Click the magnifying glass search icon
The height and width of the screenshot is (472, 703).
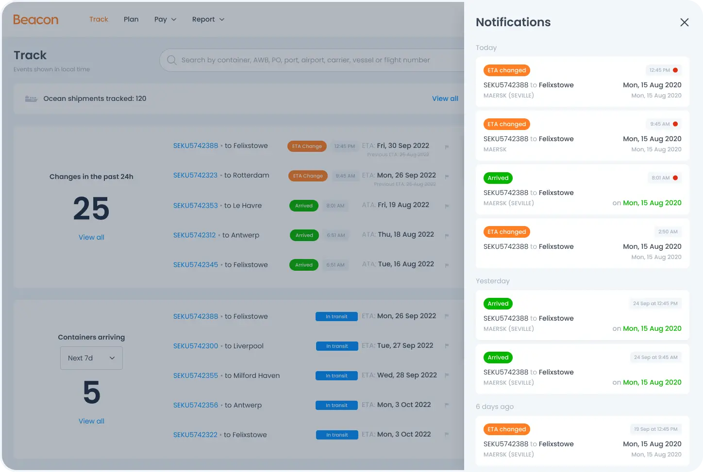pyautogui.click(x=171, y=60)
